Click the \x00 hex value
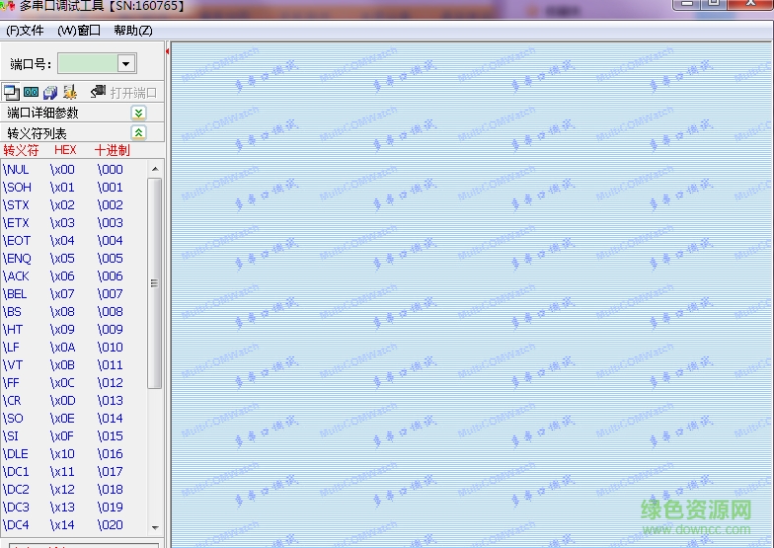Viewport: 774px width, 548px height. (62, 170)
